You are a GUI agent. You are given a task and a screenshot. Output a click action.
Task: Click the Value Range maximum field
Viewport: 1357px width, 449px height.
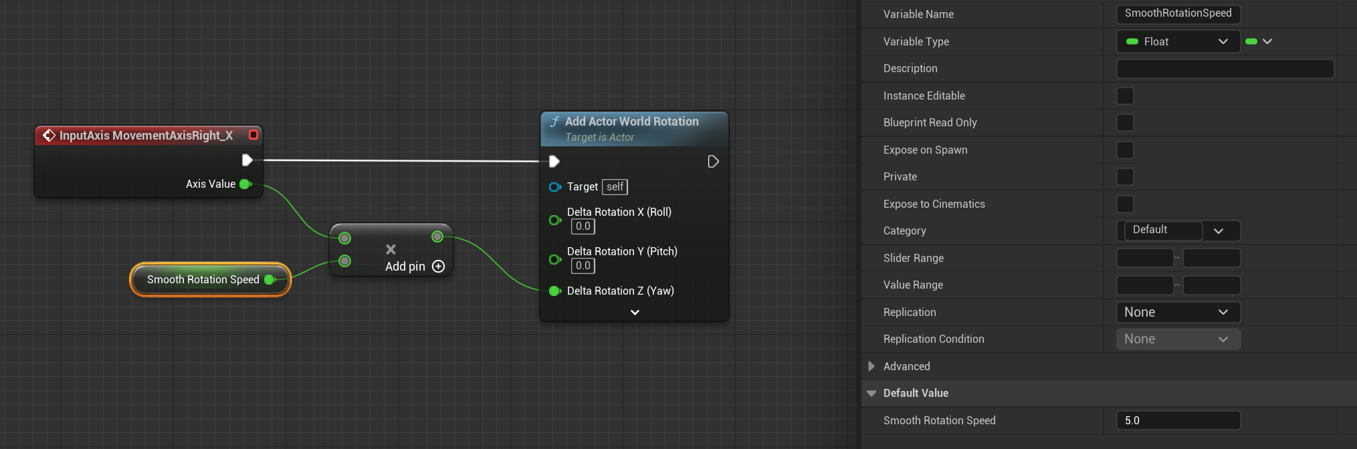pos(1212,285)
